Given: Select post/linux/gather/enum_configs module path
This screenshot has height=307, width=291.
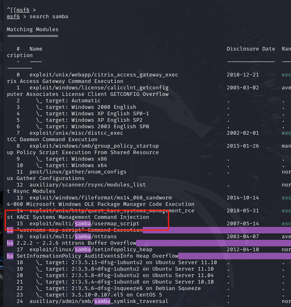Looking at the screenshot, I should pos(78,172).
